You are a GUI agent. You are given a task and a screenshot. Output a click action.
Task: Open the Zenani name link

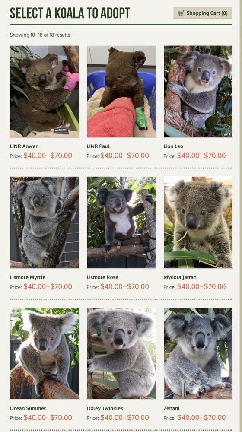172,408
